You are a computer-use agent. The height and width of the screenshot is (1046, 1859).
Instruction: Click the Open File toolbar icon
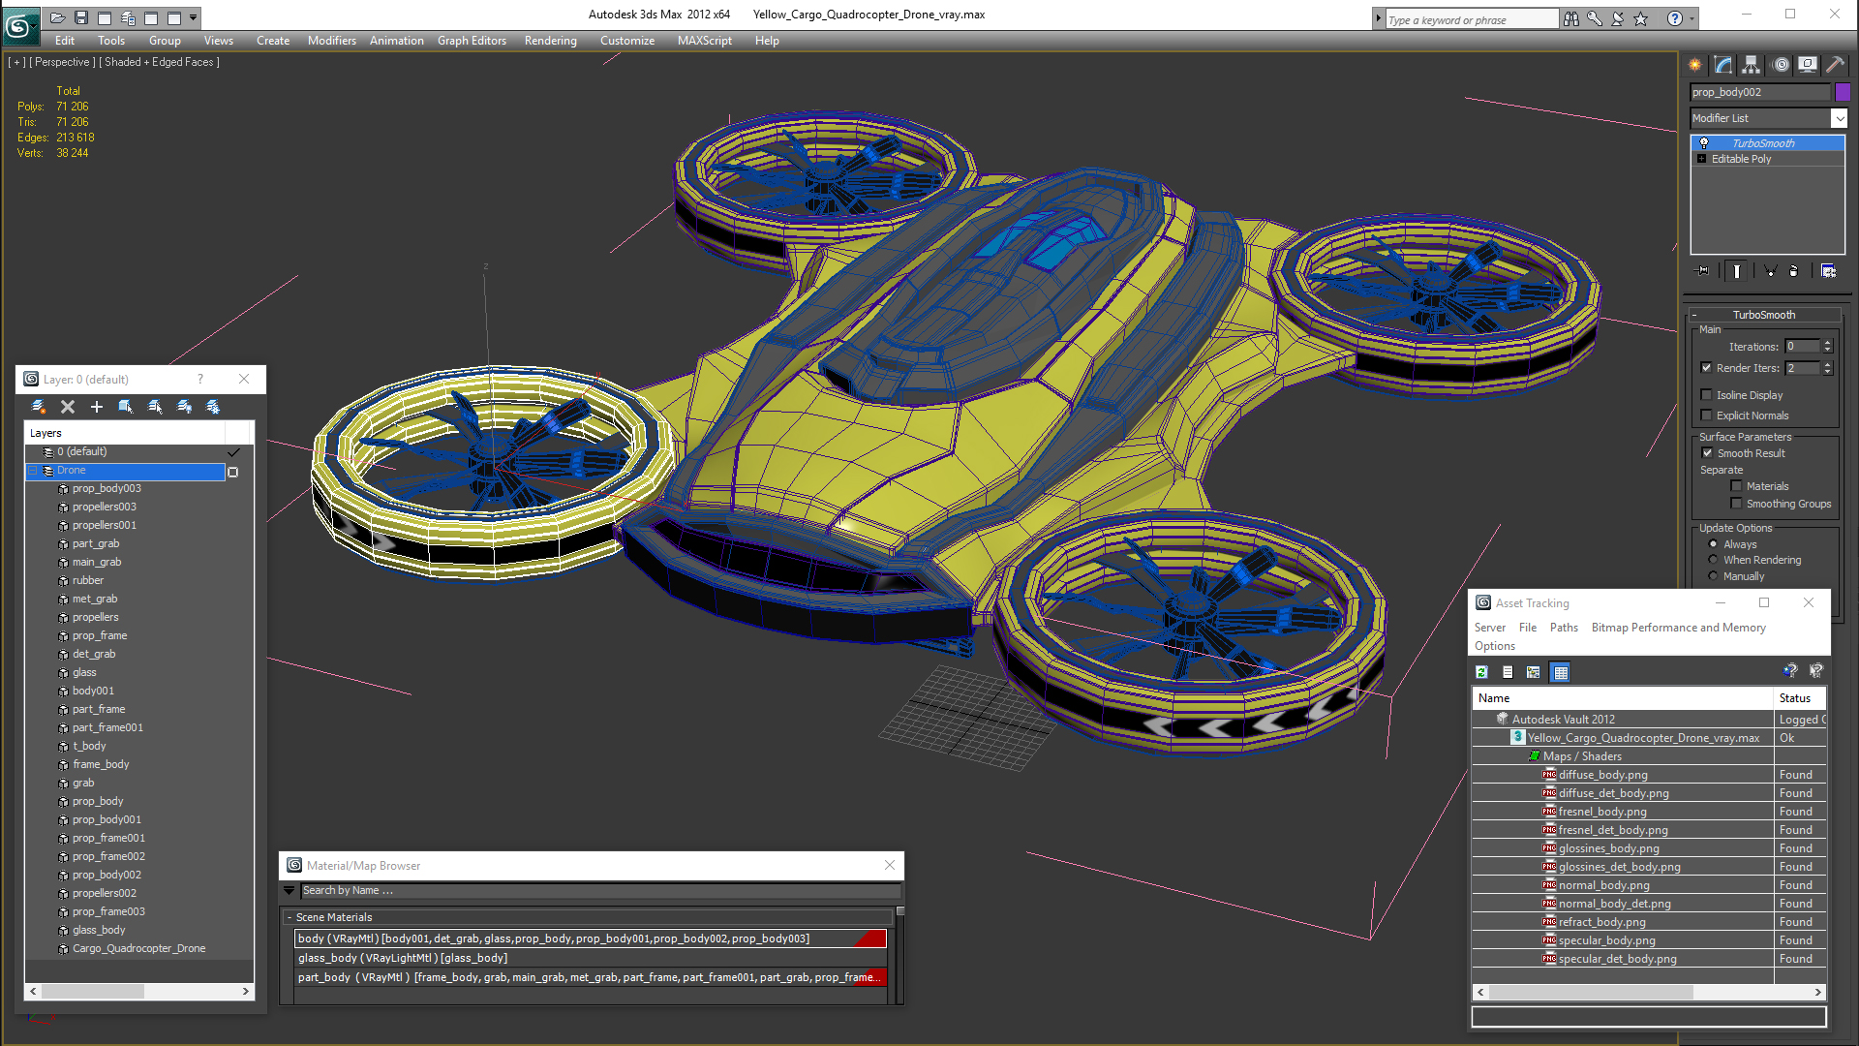pyautogui.click(x=57, y=17)
